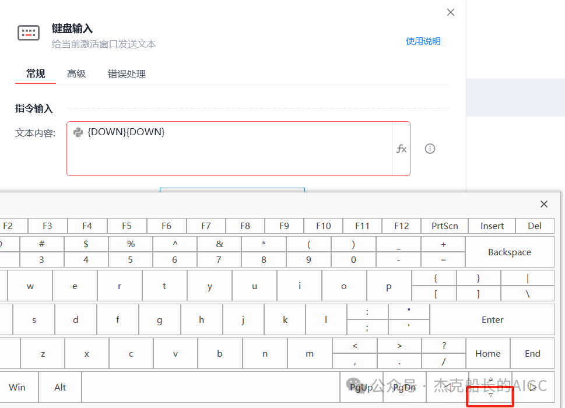Tap the left arrow key
The width and height of the screenshot is (565, 408).
[x=447, y=387]
